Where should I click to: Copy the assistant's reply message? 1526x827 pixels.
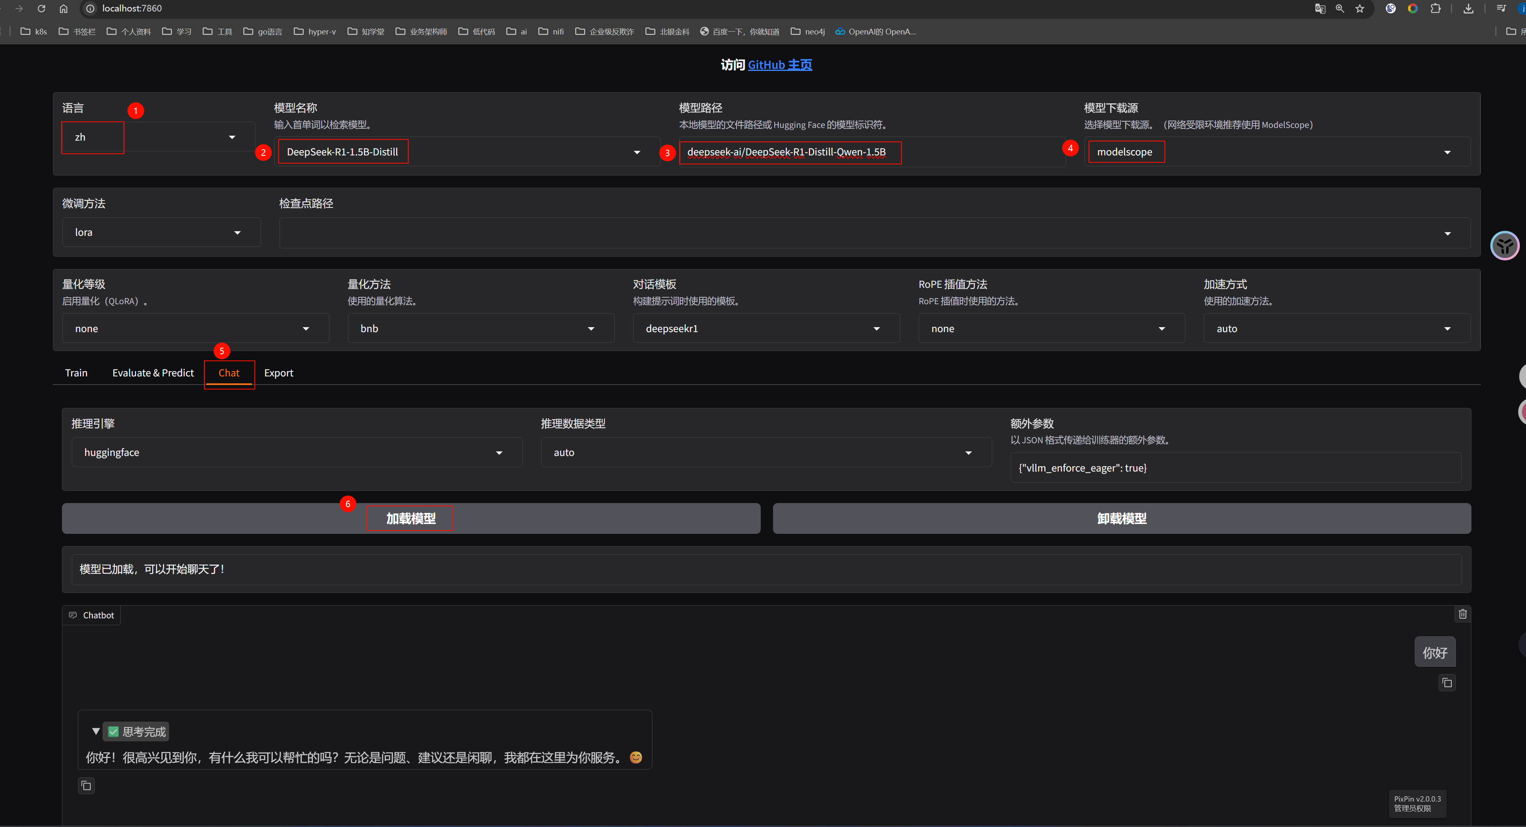tap(87, 786)
